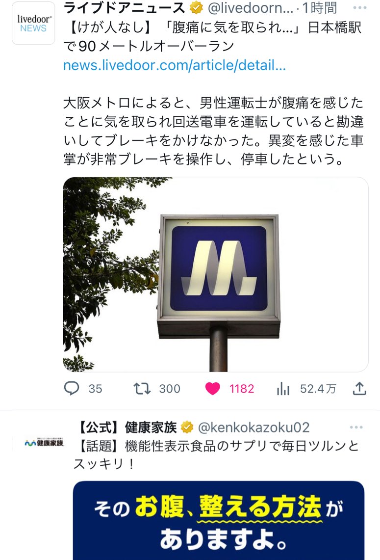The image size is (380, 560).
Task: Click the verified badge beside 健康家族
Action: pyautogui.click(x=187, y=427)
